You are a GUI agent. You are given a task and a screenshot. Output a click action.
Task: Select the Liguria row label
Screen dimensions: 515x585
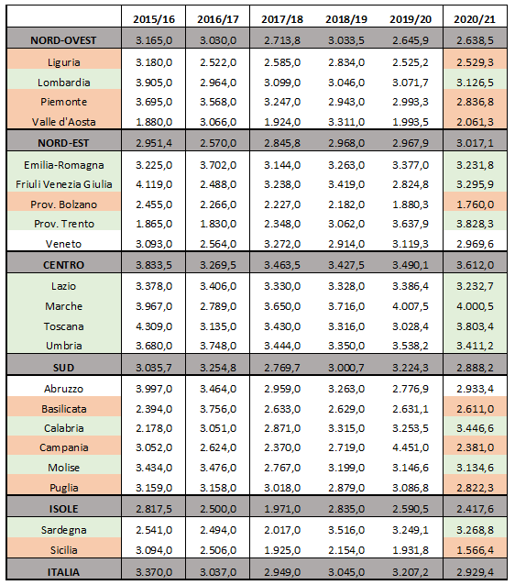(x=64, y=62)
